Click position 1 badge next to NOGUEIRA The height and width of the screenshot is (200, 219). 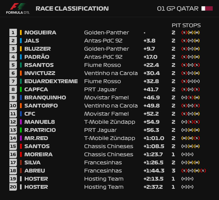[x=13, y=32]
